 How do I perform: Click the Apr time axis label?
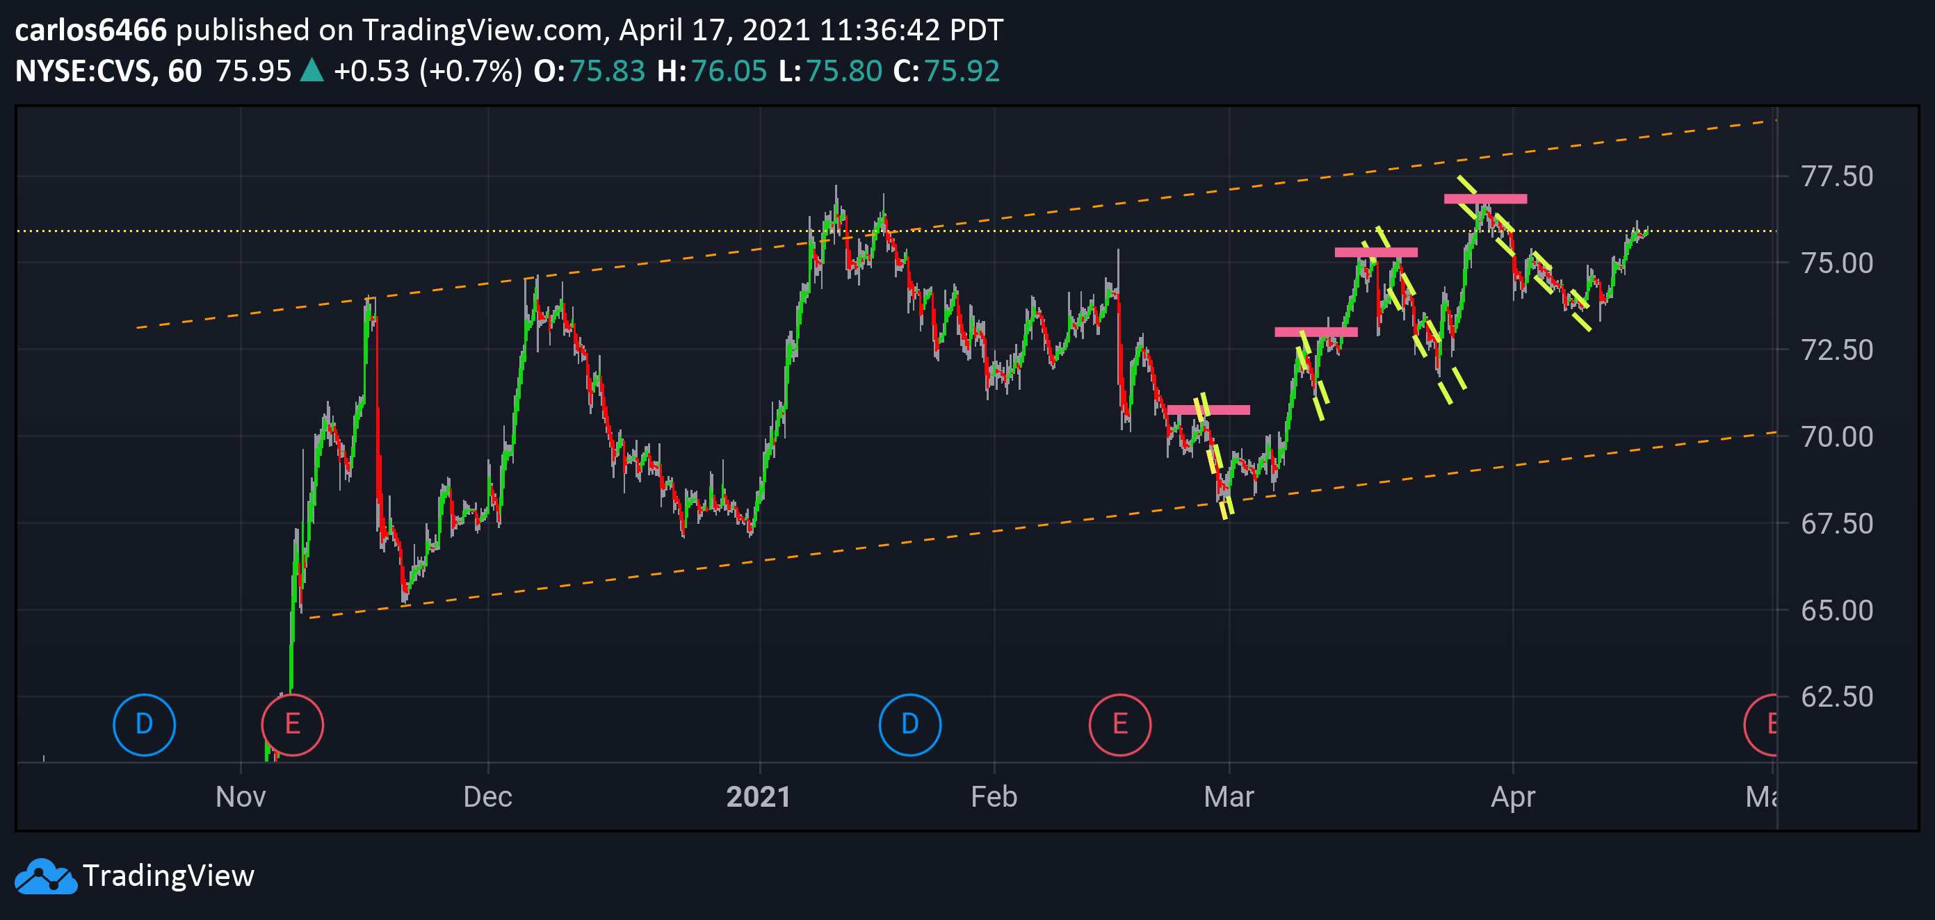1513,797
